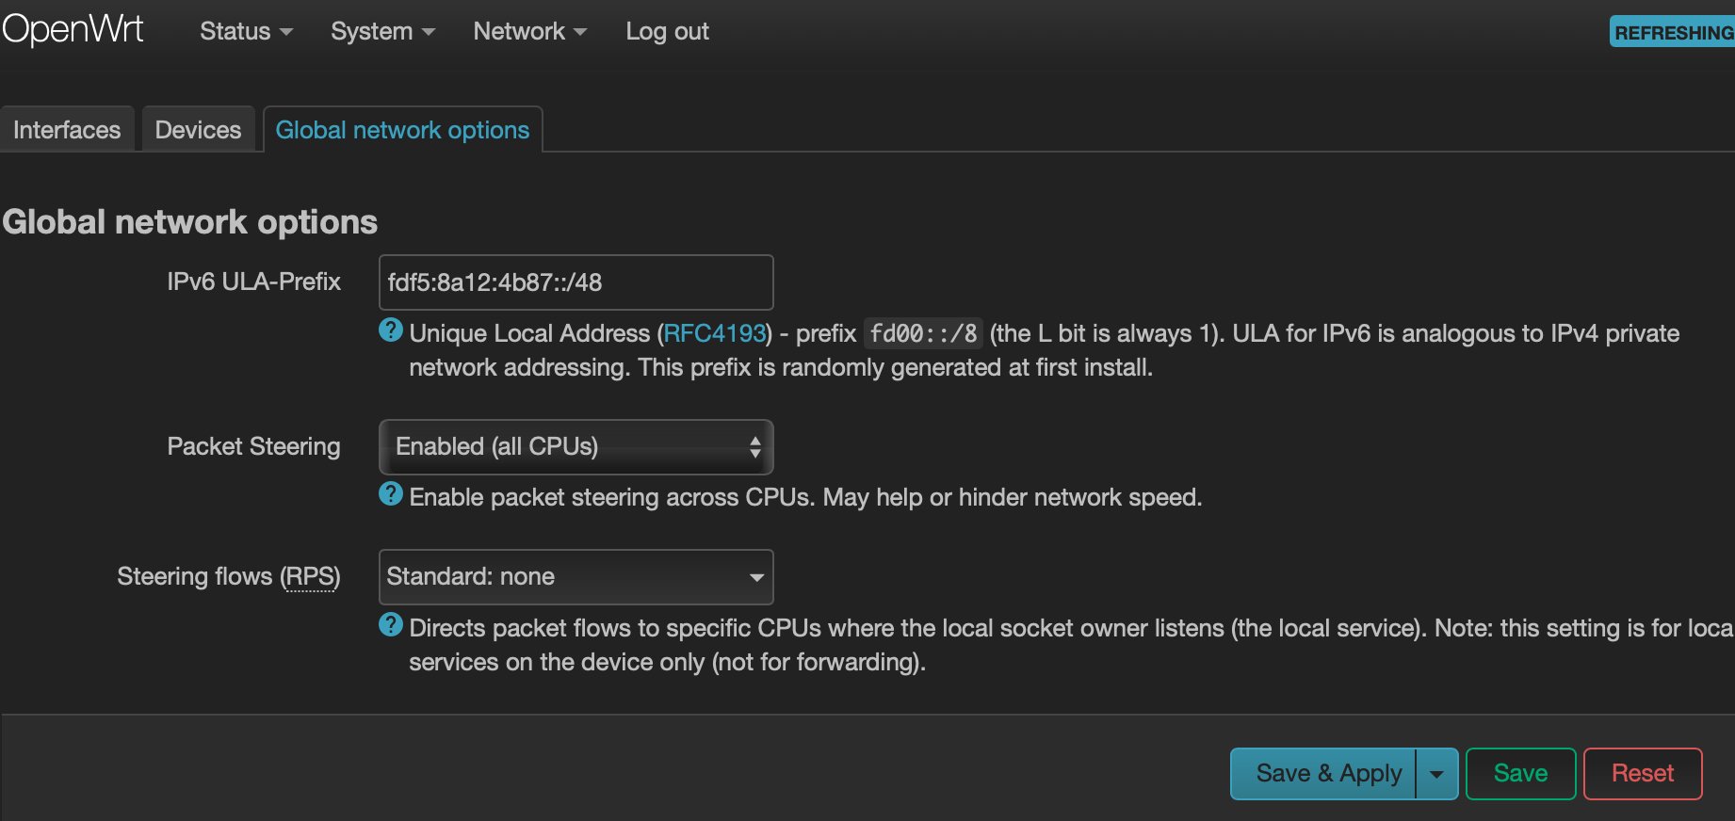Click the green Save button
This screenshot has width=1735, height=821.
coord(1520,774)
